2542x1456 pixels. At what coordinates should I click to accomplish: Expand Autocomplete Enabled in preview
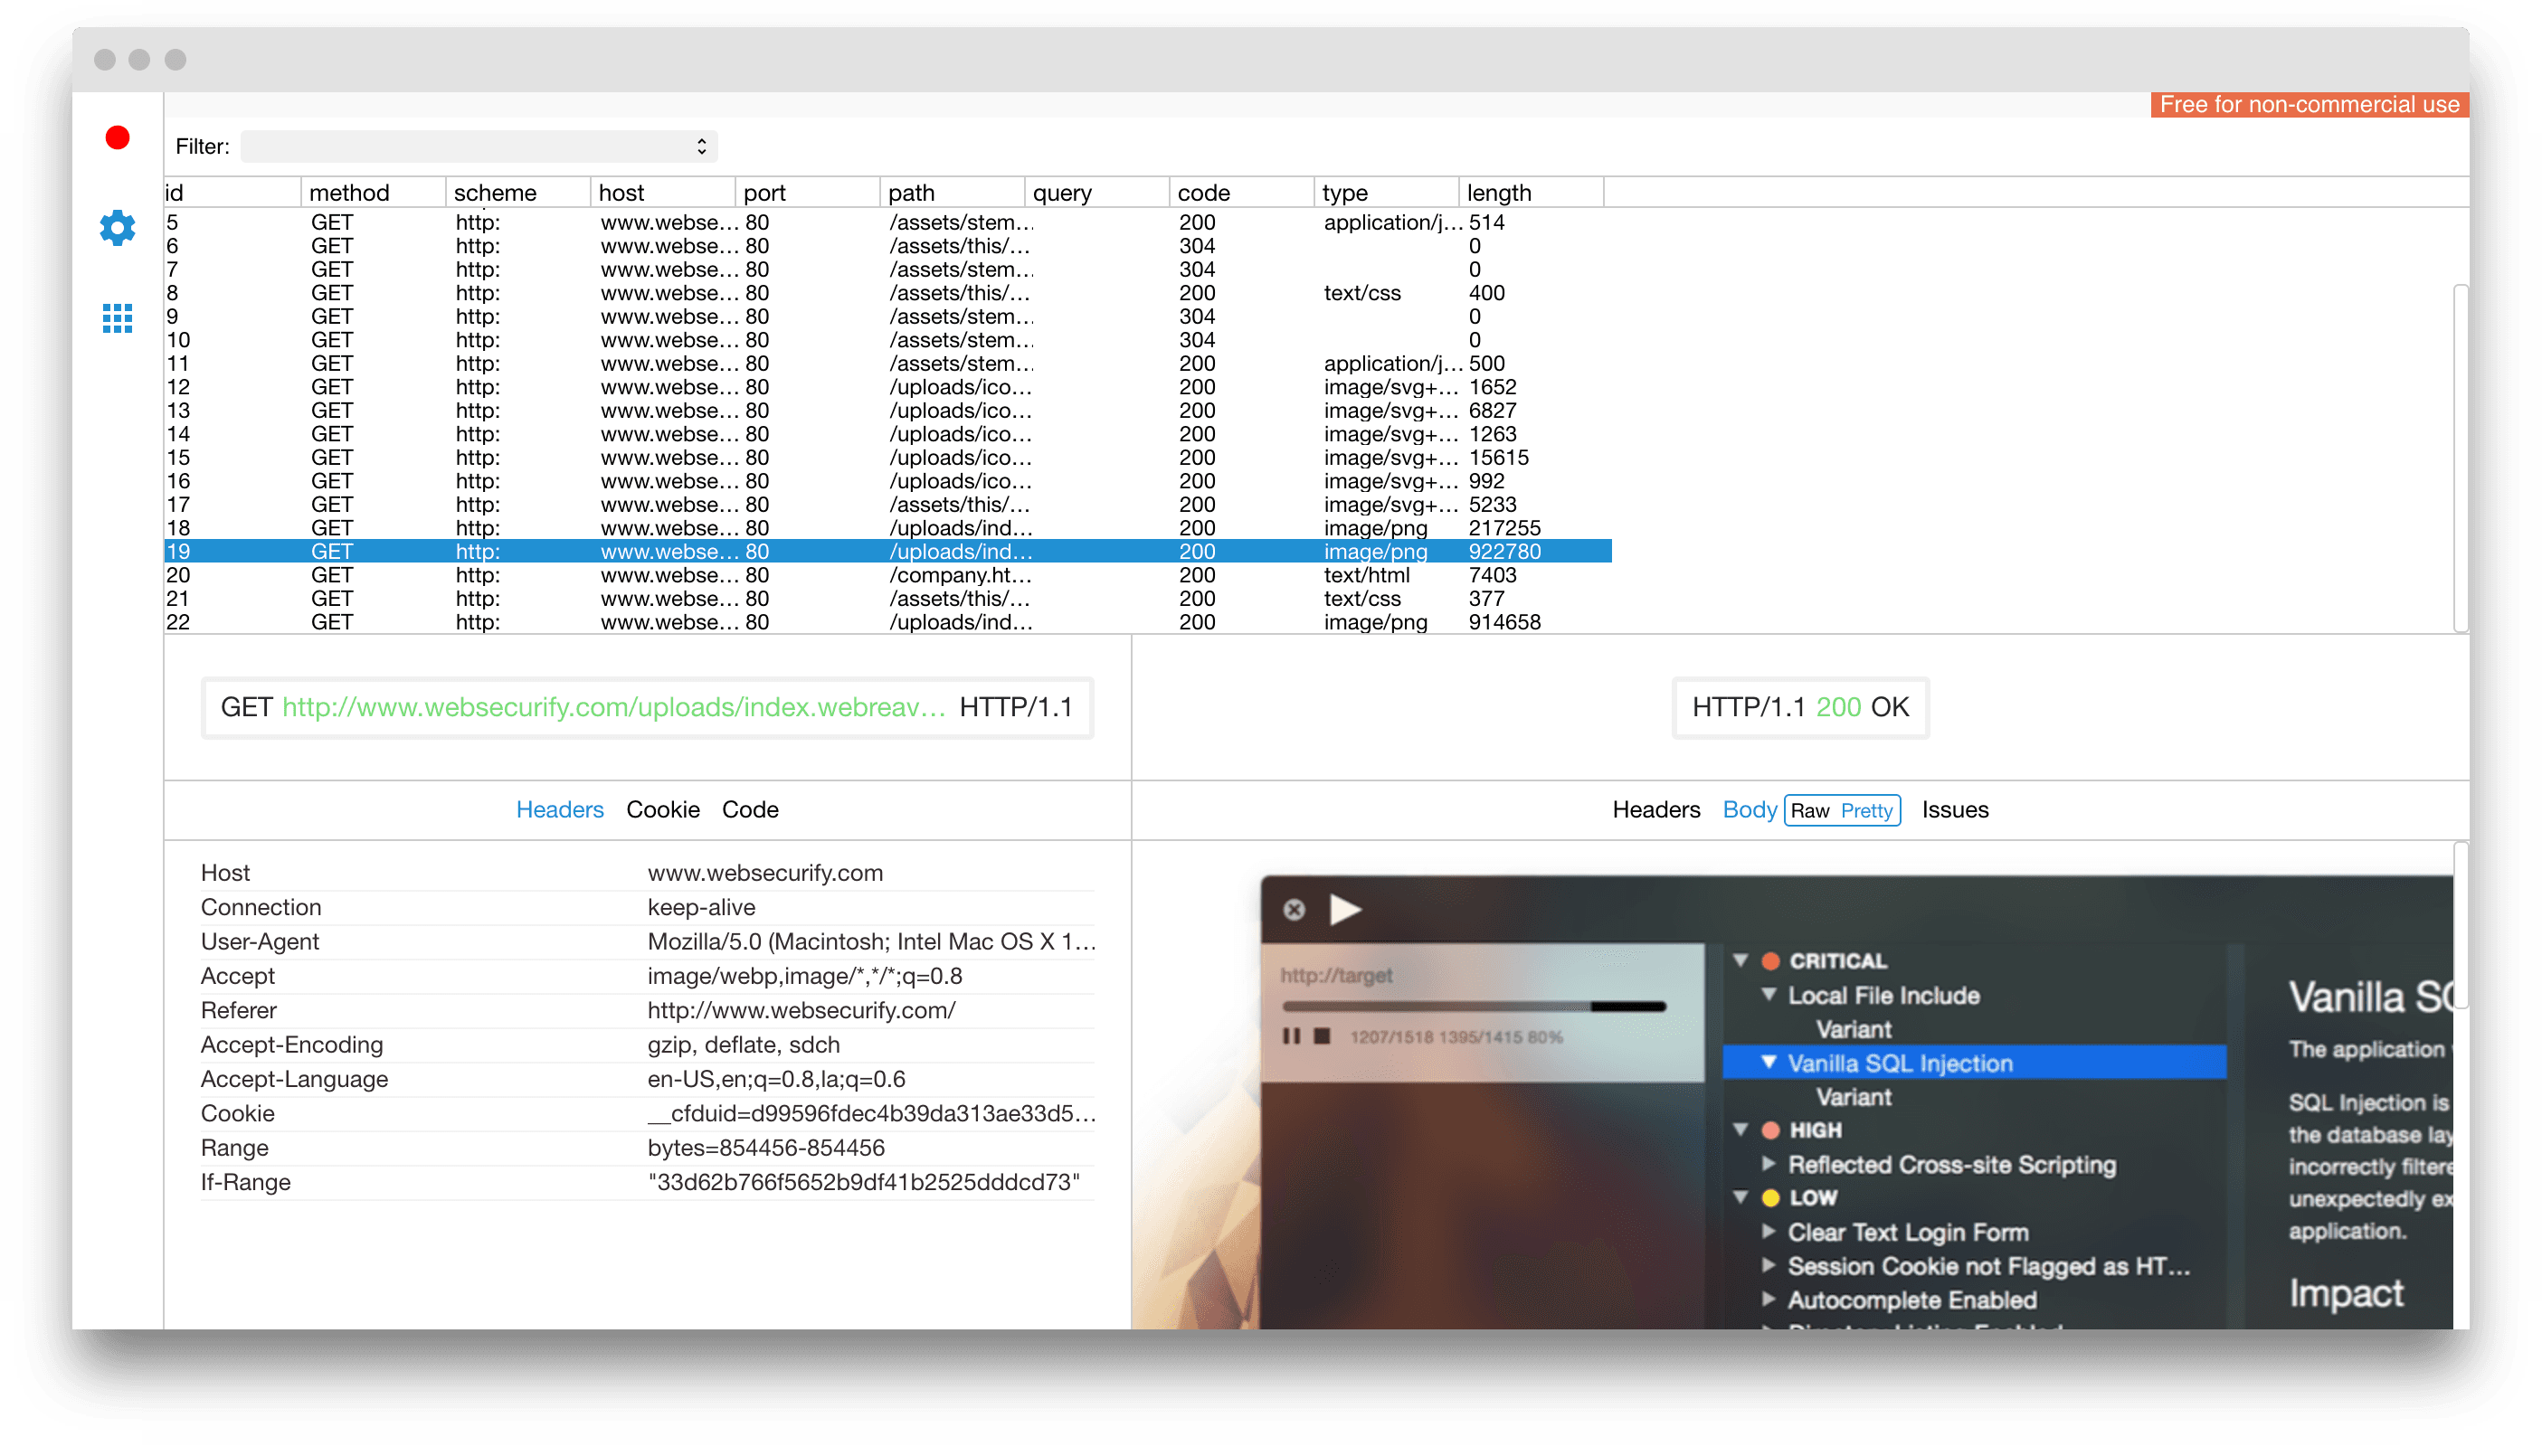(1768, 1300)
